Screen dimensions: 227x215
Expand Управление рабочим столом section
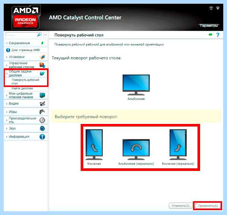point(6,65)
